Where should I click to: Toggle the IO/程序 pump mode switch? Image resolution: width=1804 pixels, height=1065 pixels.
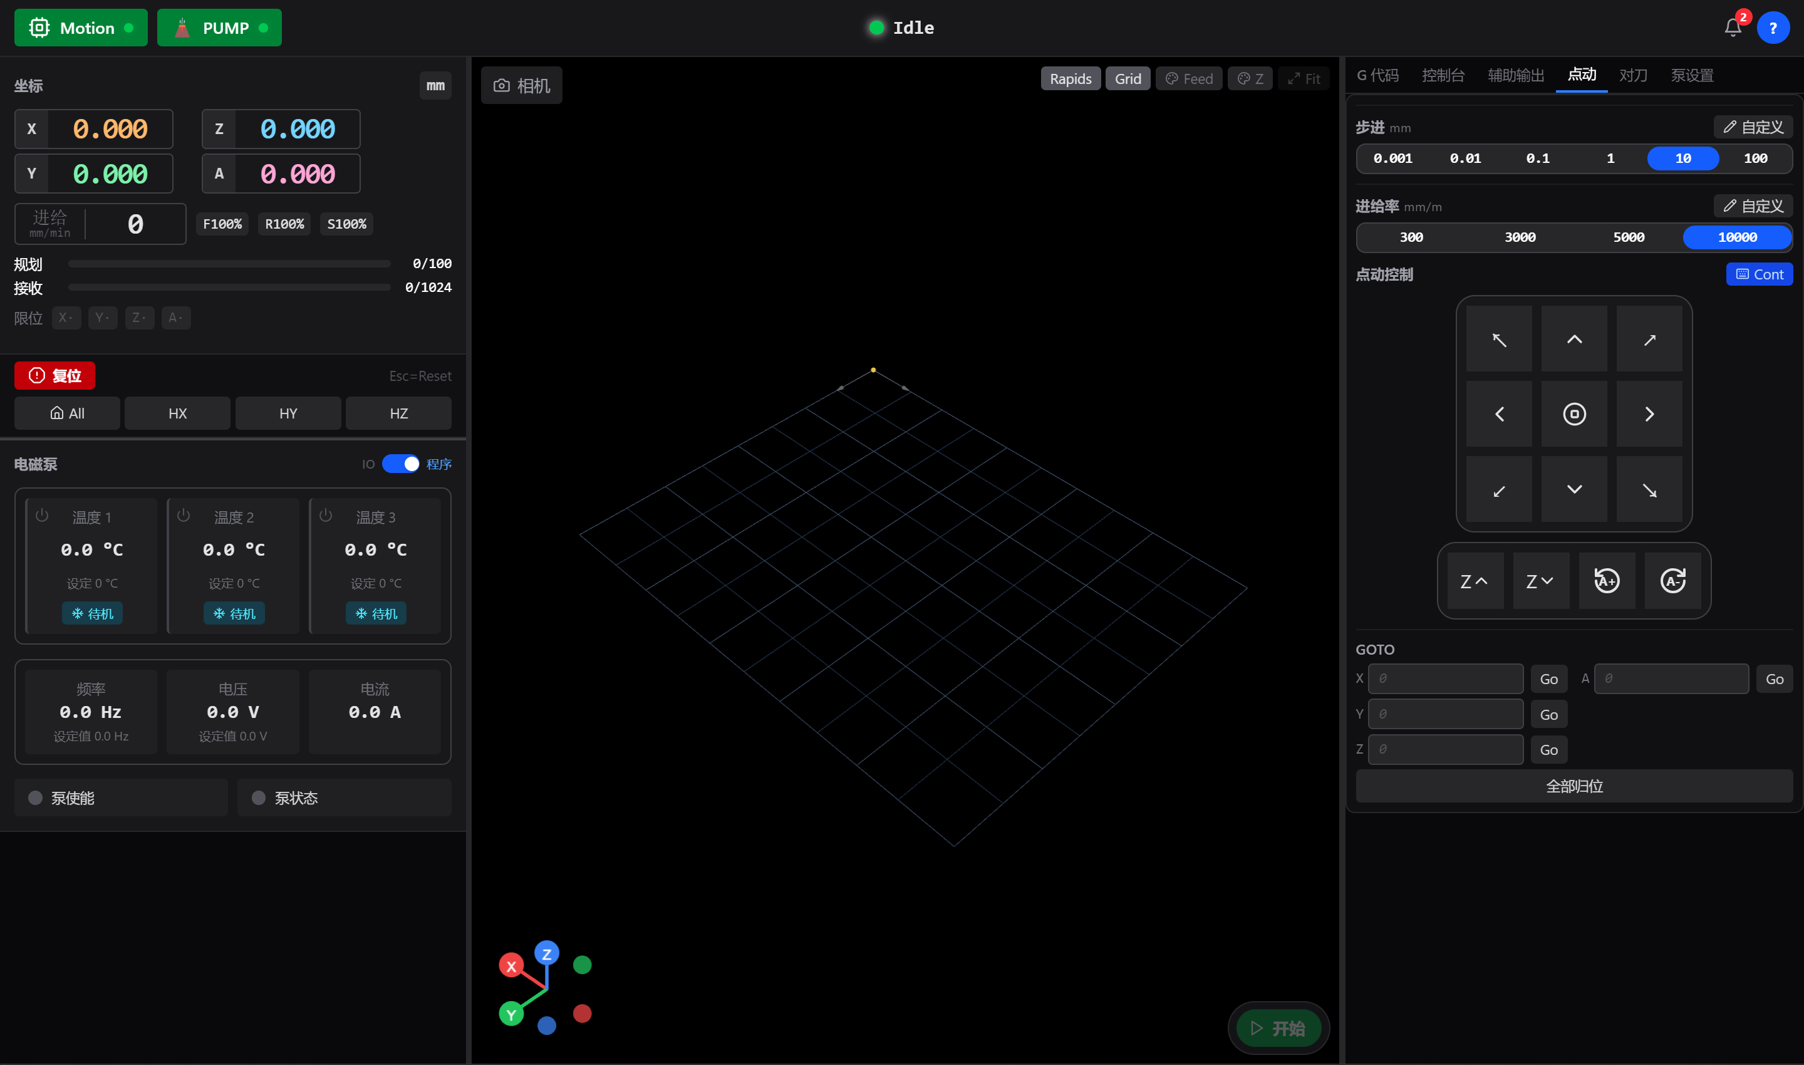click(400, 464)
